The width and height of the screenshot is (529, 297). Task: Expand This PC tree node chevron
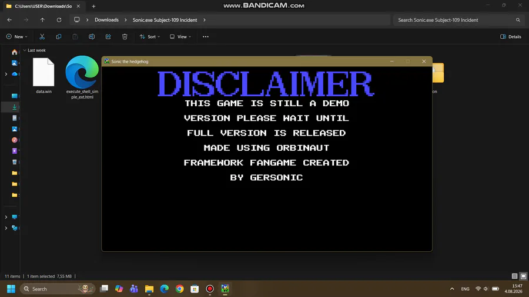[x=6, y=217]
